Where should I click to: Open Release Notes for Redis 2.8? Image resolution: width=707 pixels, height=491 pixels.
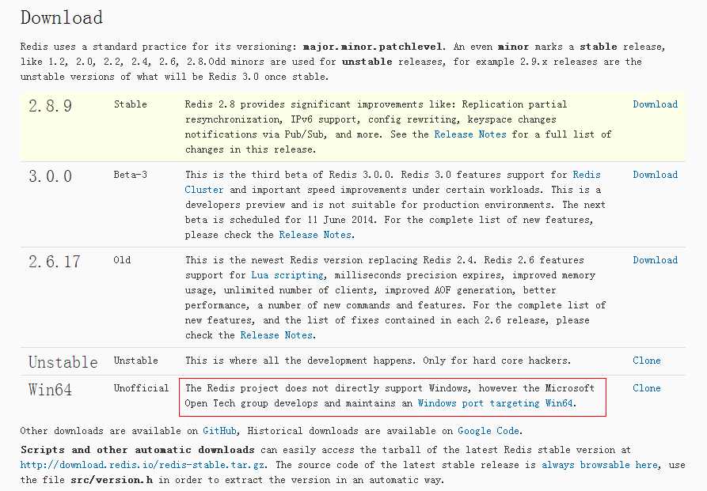click(470, 134)
